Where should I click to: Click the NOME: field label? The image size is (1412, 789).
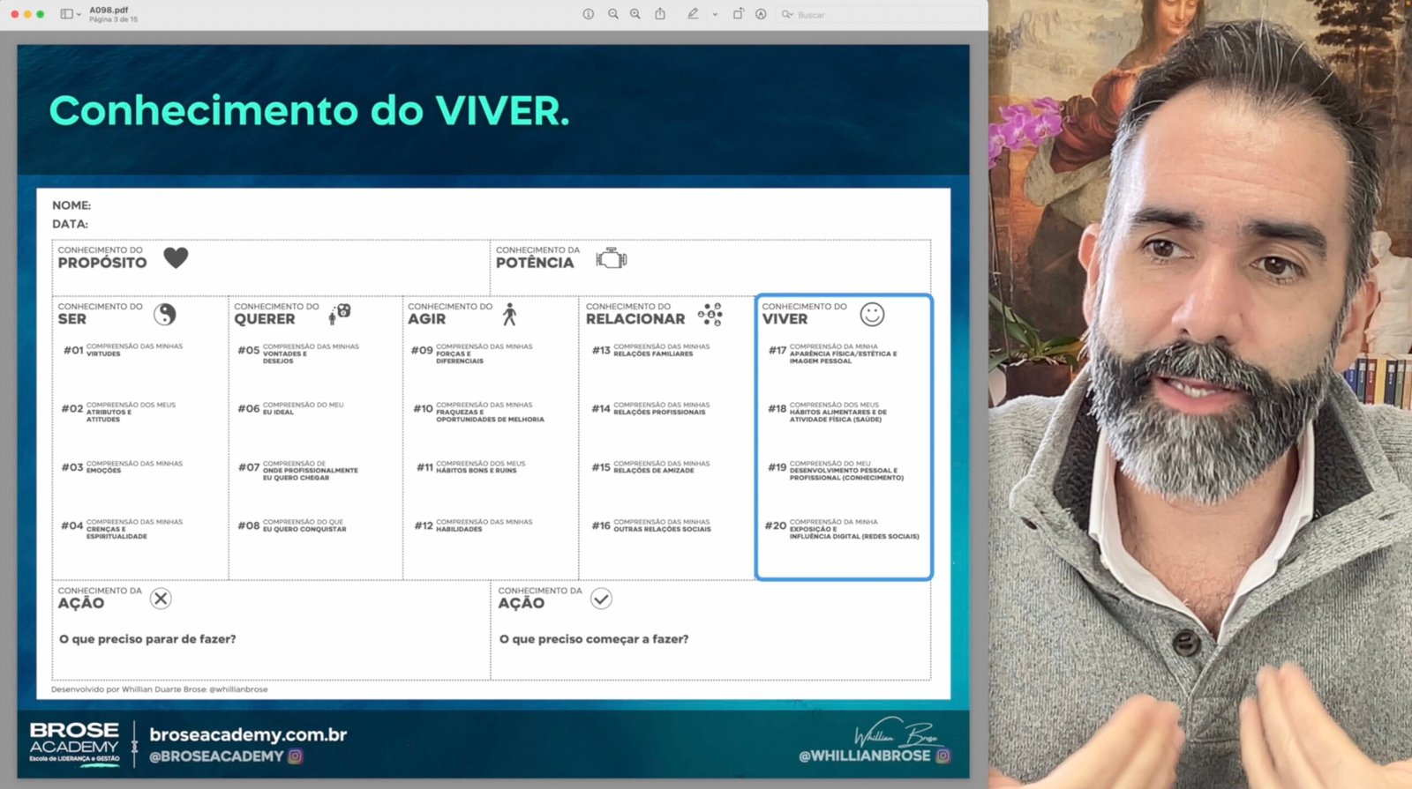click(x=71, y=205)
